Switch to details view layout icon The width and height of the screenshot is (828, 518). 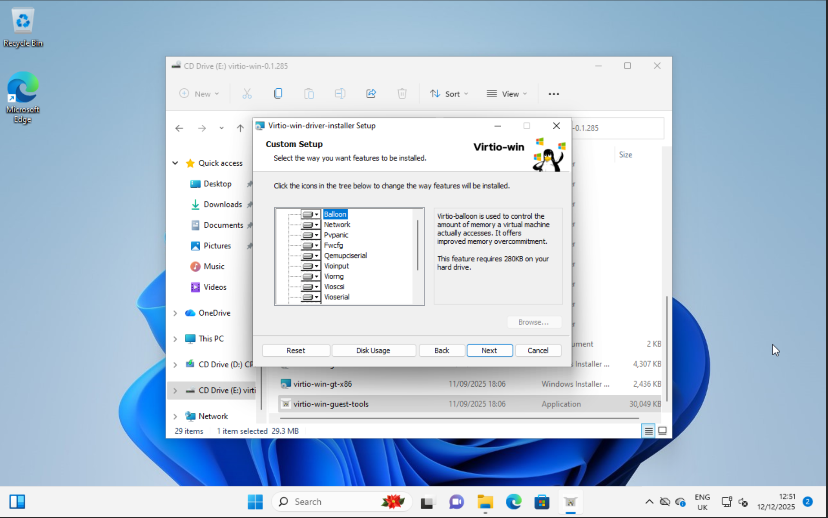pyautogui.click(x=648, y=431)
